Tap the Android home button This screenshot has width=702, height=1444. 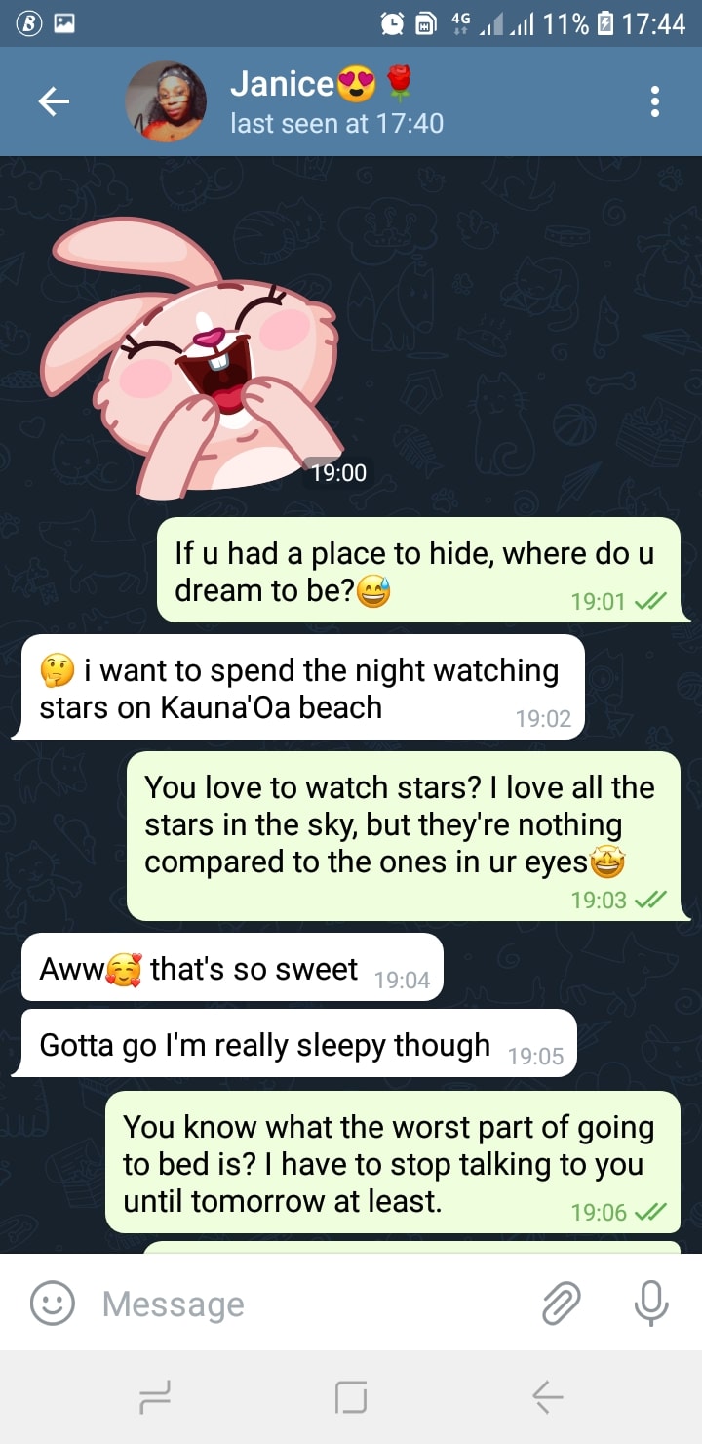click(x=351, y=1398)
